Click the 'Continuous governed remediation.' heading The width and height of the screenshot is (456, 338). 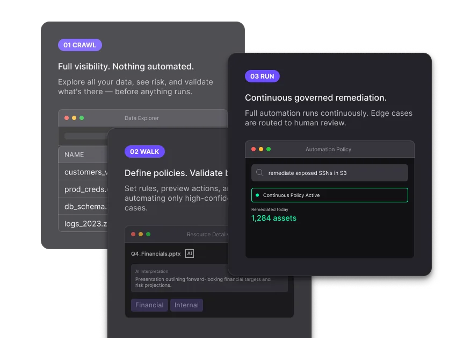pos(316,97)
